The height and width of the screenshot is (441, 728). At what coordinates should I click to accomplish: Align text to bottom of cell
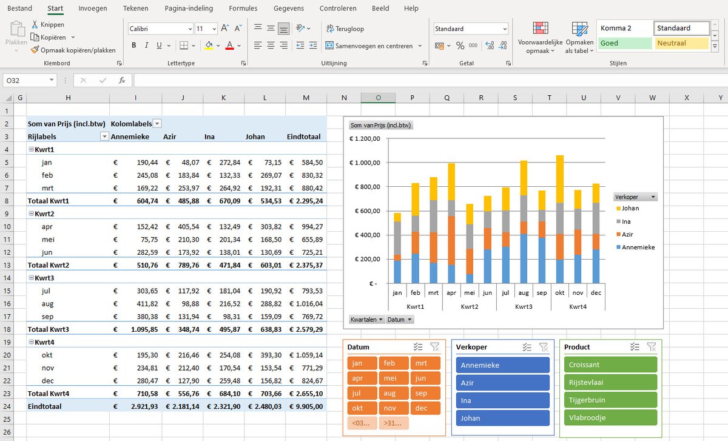(x=283, y=29)
